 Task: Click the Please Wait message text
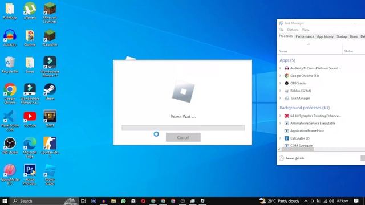(x=183, y=117)
